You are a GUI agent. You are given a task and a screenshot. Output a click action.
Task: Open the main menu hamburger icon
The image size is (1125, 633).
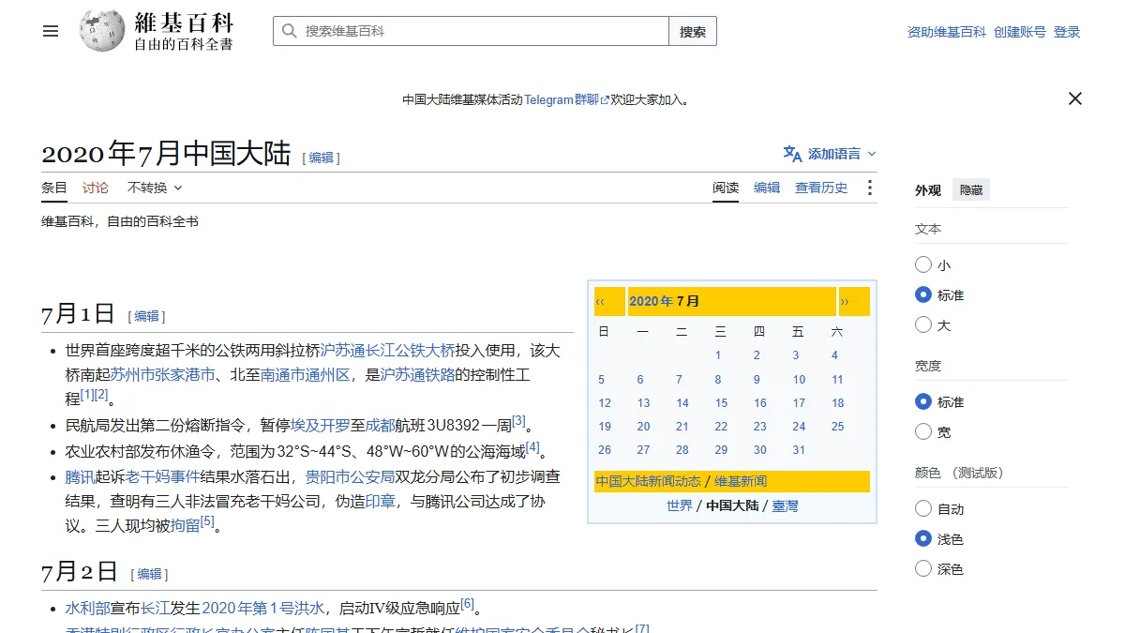[51, 31]
